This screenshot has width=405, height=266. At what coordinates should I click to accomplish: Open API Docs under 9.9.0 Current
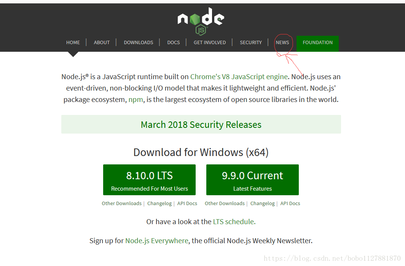tap(290, 204)
